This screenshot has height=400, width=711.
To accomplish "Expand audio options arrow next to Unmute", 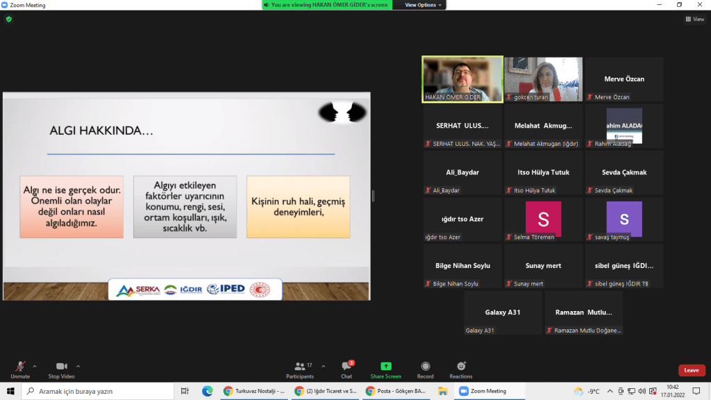I will 35,366.
